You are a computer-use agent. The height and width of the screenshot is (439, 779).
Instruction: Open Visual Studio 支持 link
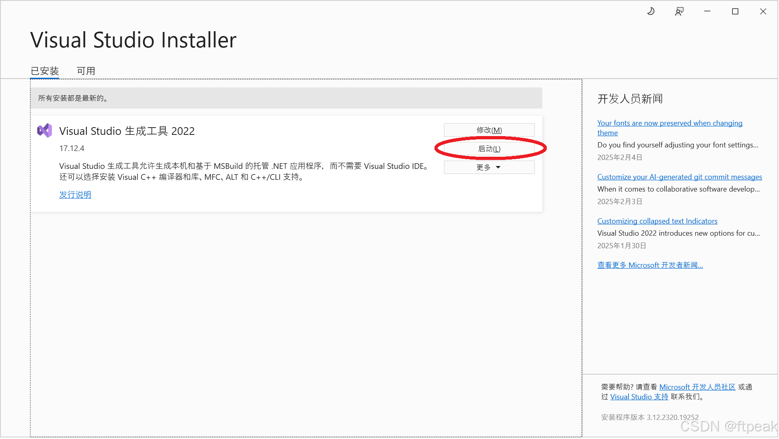point(639,397)
